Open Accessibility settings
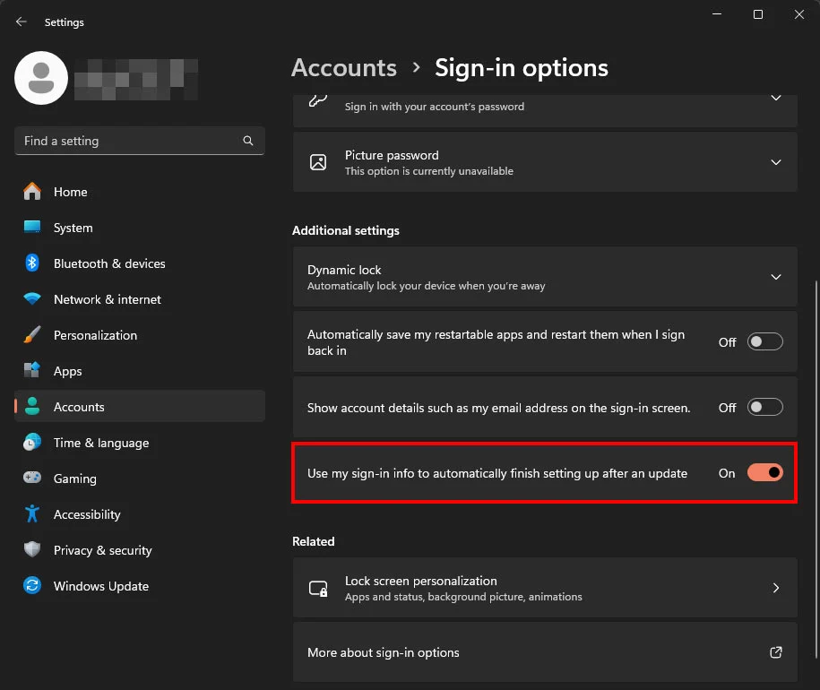The width and height of the screenshot is (820, 690). click(x=140, y=514)
